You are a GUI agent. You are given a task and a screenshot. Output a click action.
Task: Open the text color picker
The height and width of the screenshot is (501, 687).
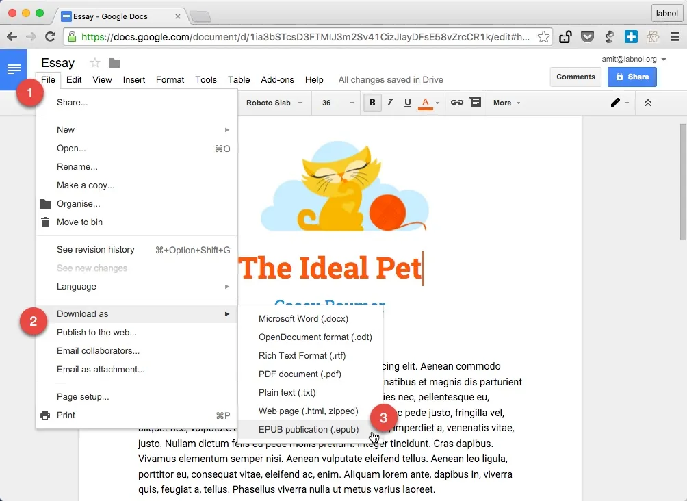tap(425, 103)
